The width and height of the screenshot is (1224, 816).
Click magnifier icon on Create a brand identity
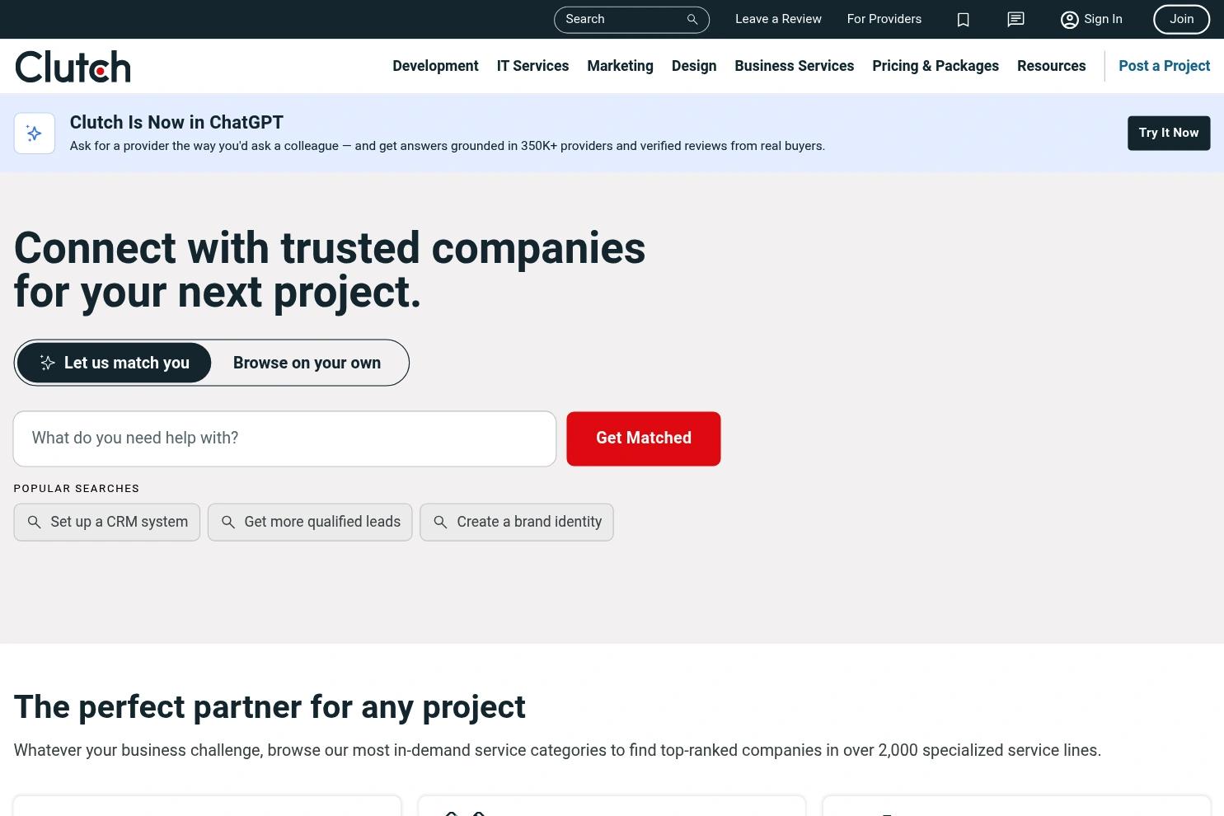pyautogui.click(x=440, y=522)
